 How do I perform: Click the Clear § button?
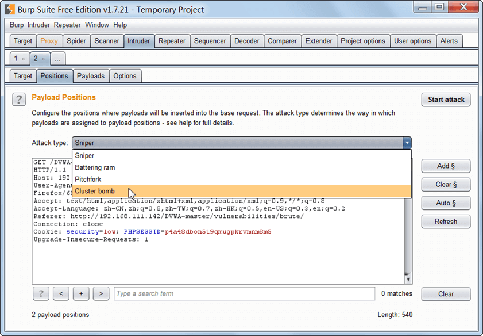tap(446, 185)
